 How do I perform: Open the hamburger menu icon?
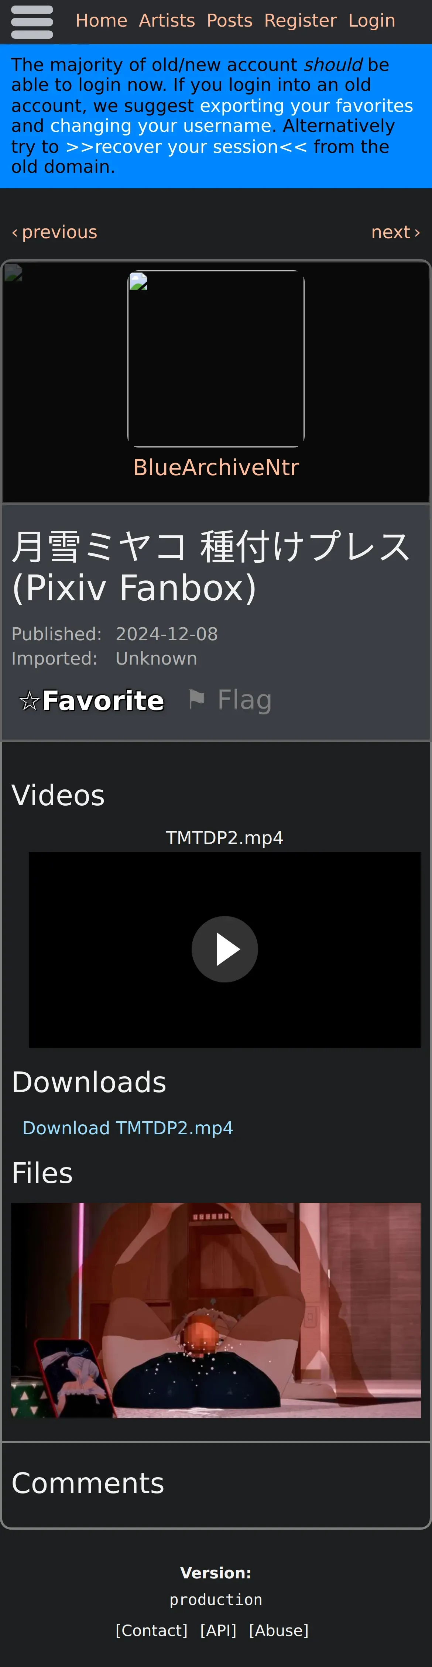[32, 21]
